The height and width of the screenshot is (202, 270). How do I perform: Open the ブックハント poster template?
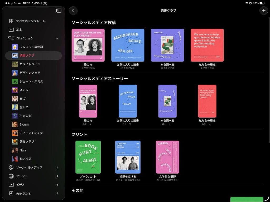tap(88, 157)
